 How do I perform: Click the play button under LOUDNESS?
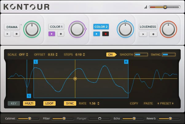[x=143, y=34]
